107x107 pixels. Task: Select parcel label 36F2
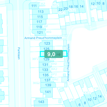click(x=35, y=59)
